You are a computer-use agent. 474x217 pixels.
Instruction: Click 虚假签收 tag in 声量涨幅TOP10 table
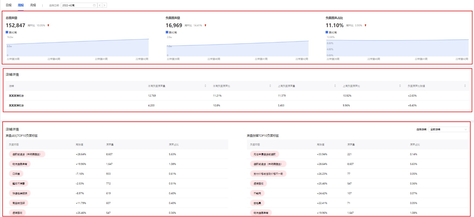pos(258,183)
